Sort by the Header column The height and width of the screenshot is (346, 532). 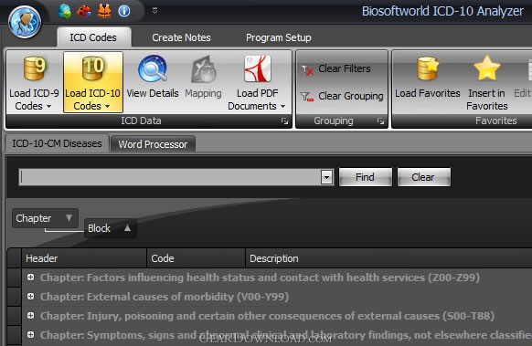84,258
